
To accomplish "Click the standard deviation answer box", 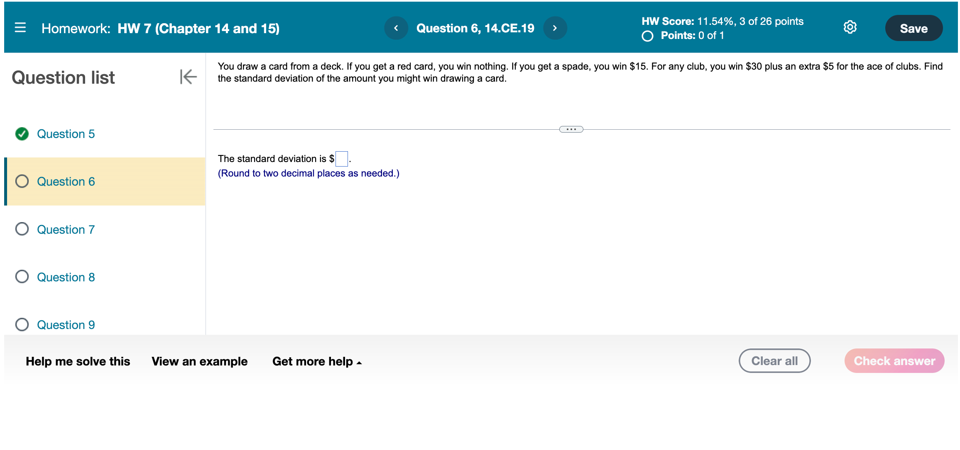I will click(341, 159).
